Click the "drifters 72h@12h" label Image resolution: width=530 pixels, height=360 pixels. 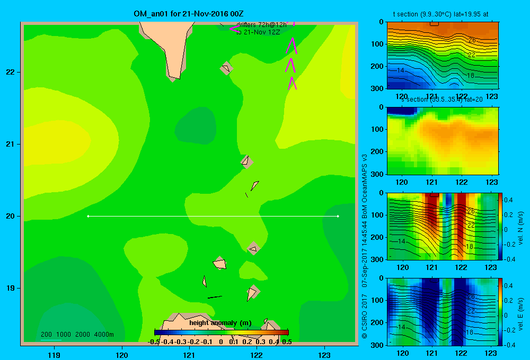[261, 25]
